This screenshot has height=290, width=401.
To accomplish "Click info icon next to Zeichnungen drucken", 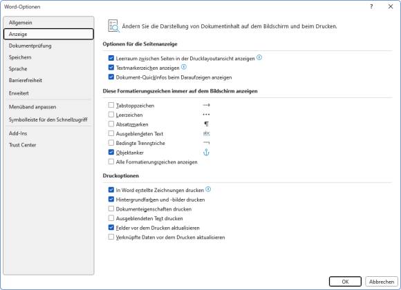I will (208, 189).
